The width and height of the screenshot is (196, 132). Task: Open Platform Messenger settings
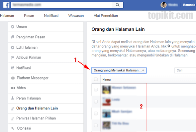[46, 78]
